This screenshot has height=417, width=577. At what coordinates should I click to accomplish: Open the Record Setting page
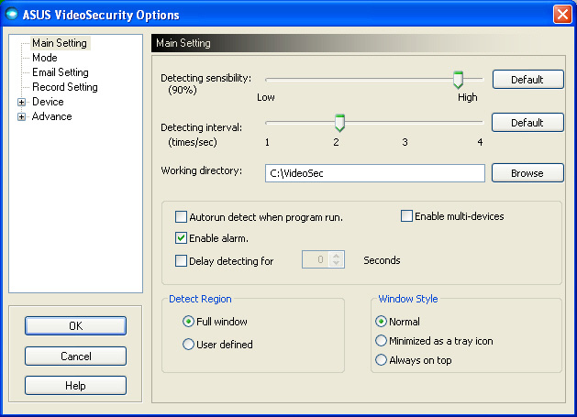pyautogui.click(x=65, y=87)
